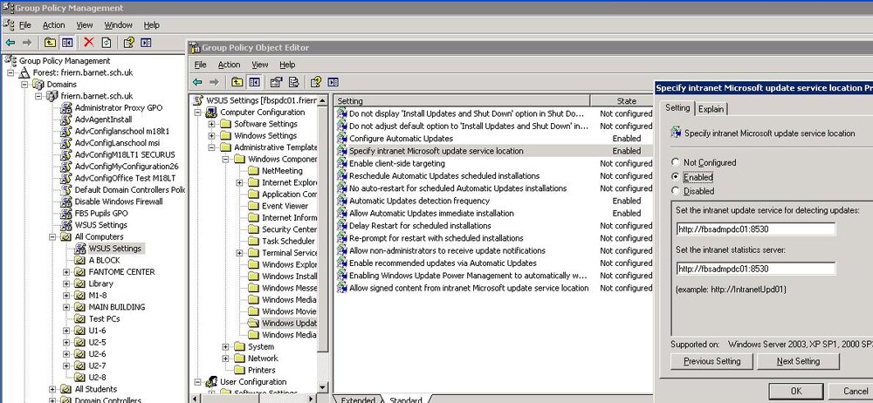Expand the Internet Explorer folder
This screenshot has width=873, height=403.
click(x=239, y=182)
